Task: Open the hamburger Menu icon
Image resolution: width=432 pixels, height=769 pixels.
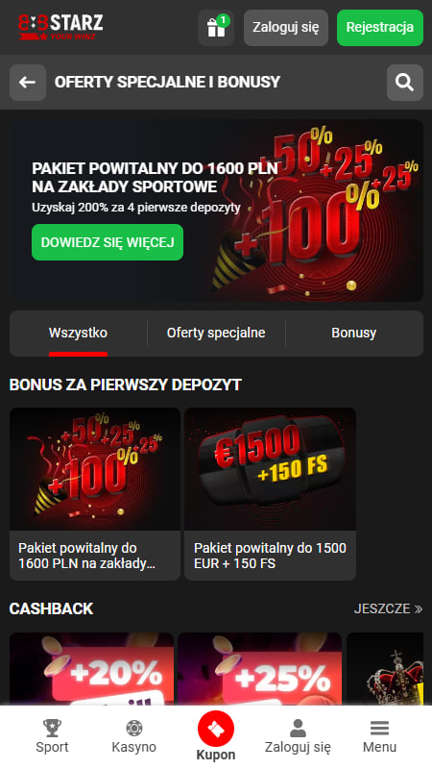Action: 379,729
